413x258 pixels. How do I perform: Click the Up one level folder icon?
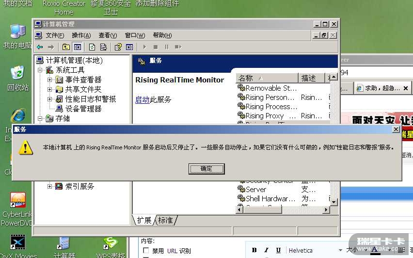66,47
